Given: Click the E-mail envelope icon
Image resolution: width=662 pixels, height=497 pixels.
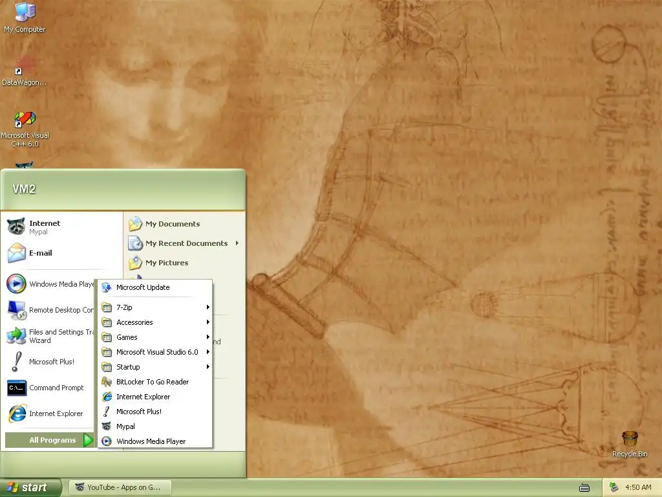Looking at the screenshot, I should click(16, 253).
